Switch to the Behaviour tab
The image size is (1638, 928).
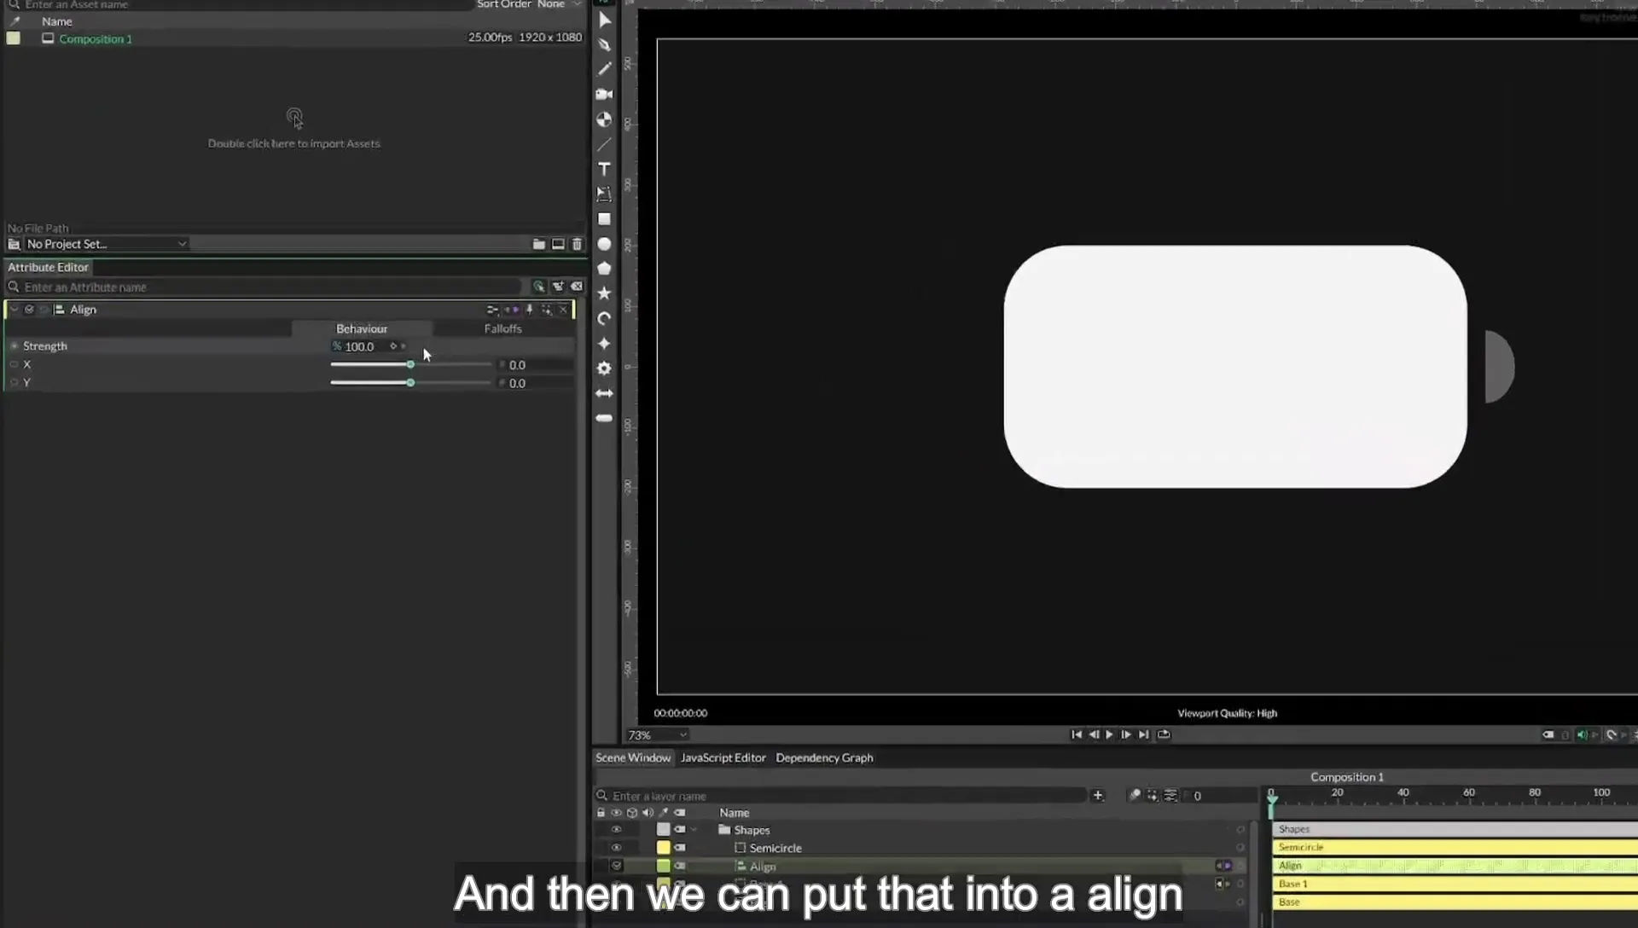[362, 328]
